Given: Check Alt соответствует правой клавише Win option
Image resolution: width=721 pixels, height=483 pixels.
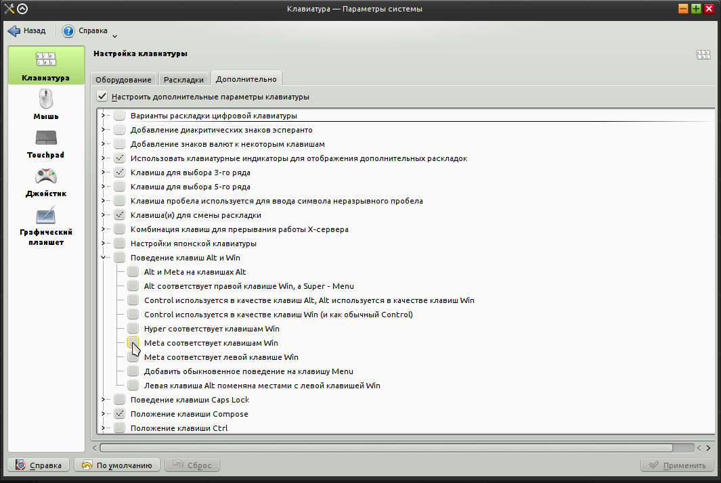Looking at the screenshot, I should pos(133,286).
